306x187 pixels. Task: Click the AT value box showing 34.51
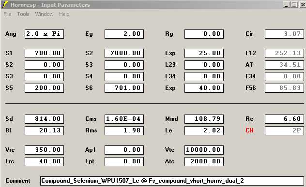point(284,65)
